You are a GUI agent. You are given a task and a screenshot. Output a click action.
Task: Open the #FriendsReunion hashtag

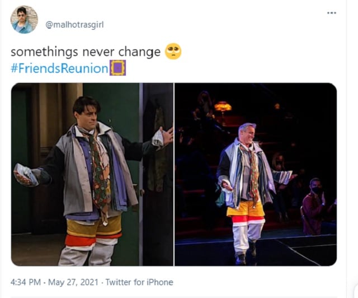pos(59,68)
